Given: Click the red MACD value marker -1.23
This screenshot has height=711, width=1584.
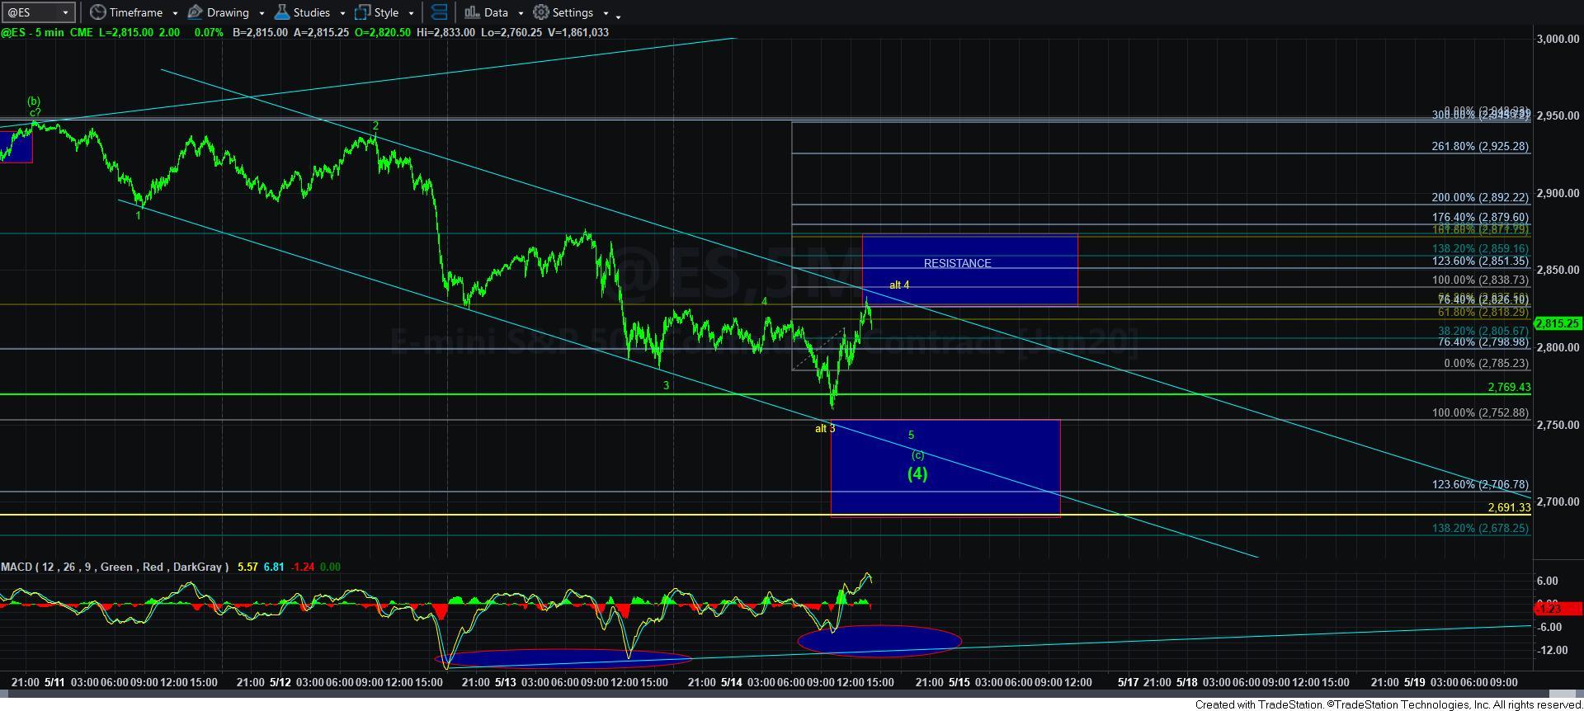Looking at the screenshot, I should pyautogui.click(x=1558, y=609).
